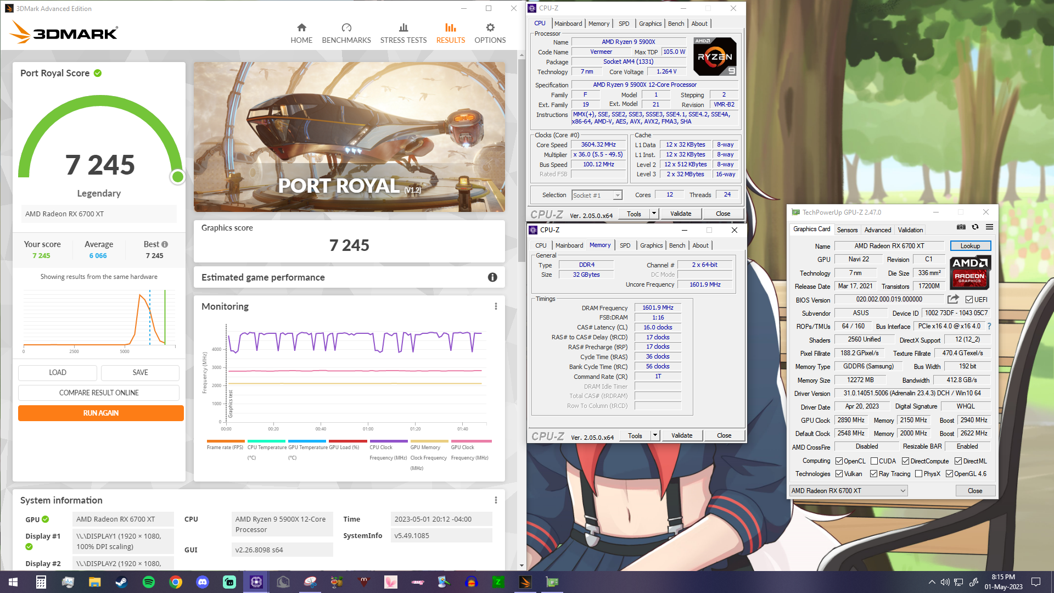The height and width of the screenshot is (593, 1054).
Task: Click Port Royal benchmark thumbnail image
Action: pyautogui.click(x=349, y=137)
